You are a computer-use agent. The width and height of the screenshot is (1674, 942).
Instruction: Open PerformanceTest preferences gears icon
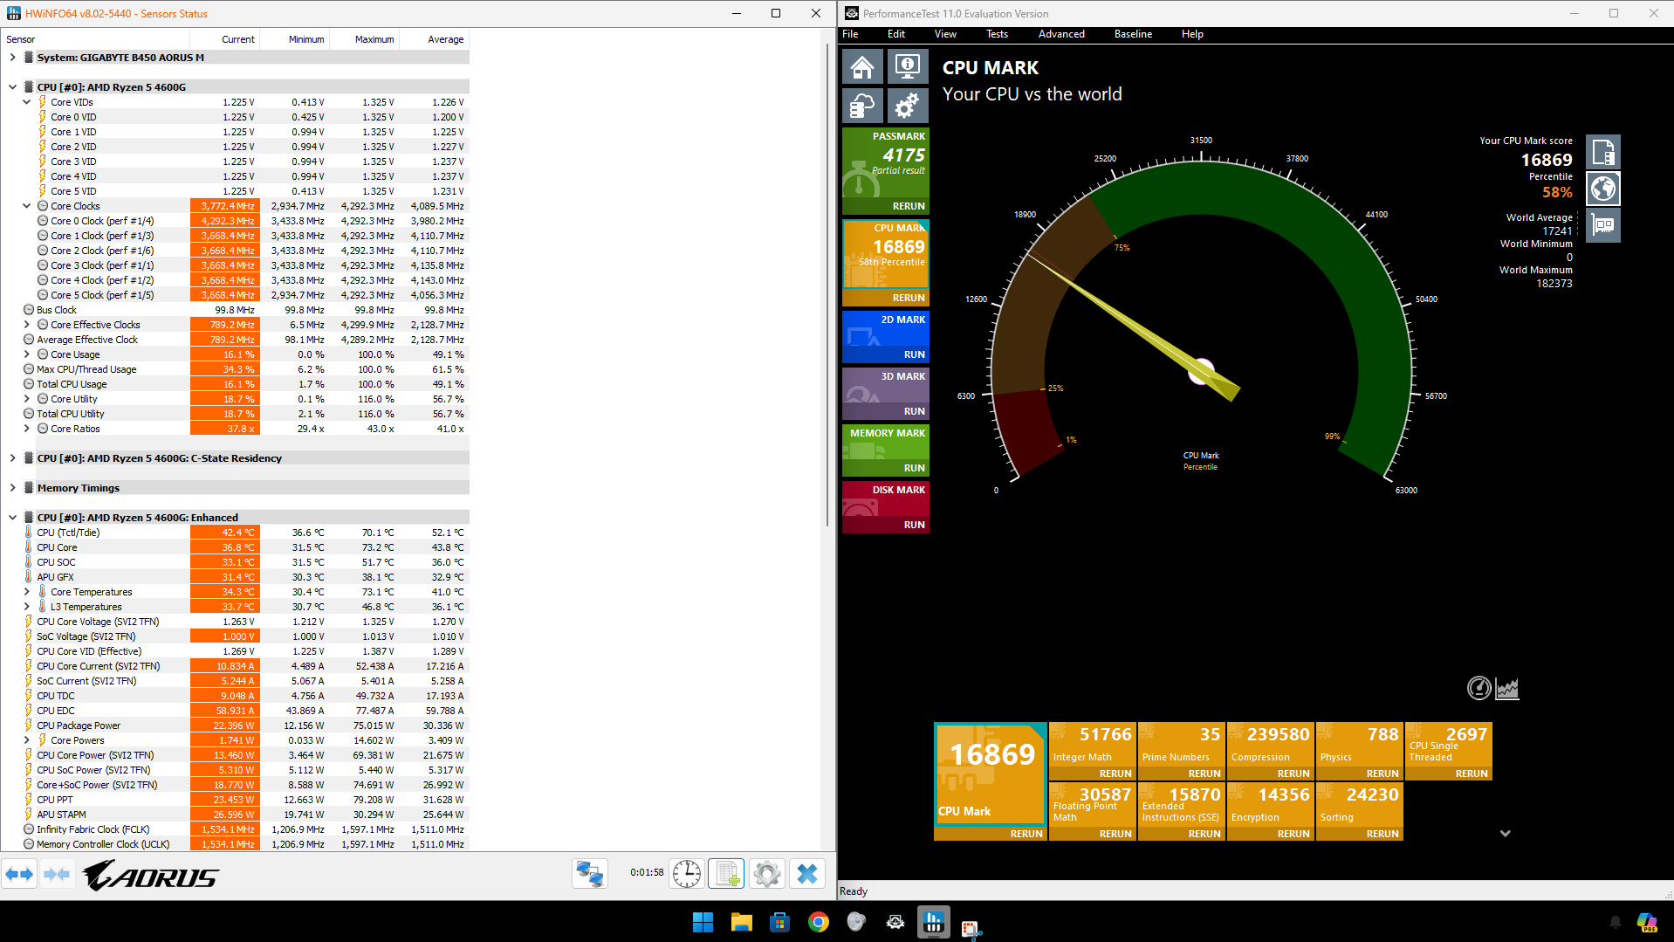click(x=908, y=106)
